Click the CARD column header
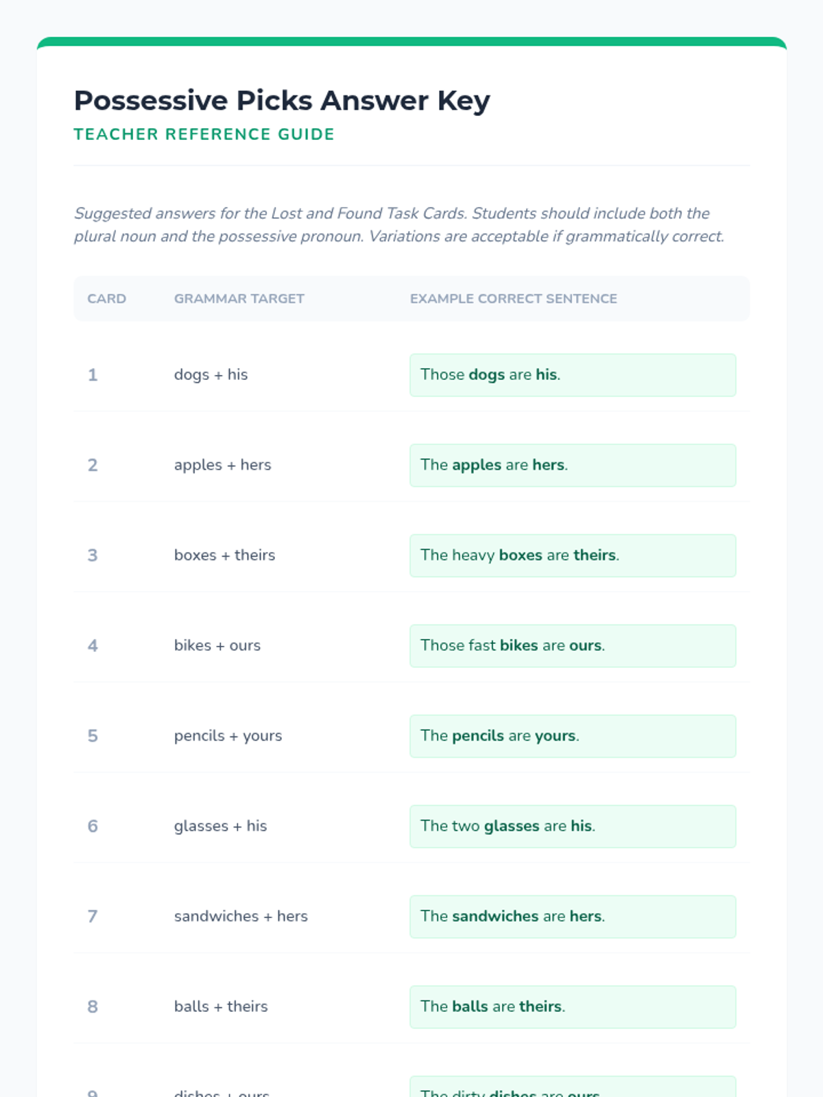Screen dimensions: 823x1097 coord(106,299)
